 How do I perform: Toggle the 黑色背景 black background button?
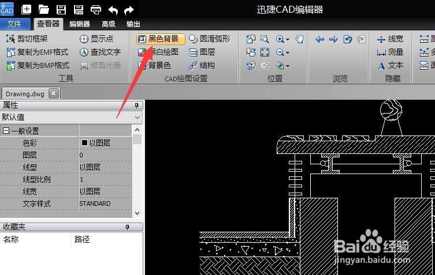(x=161, y=39)
